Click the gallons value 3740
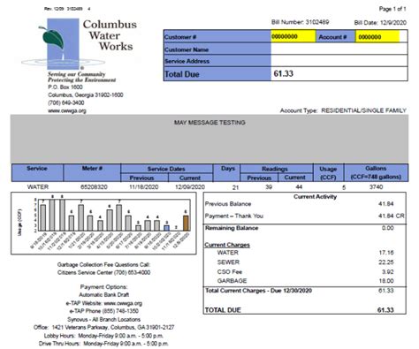Image resolution: width=419 pixels, height=349 pixels. 376,187
